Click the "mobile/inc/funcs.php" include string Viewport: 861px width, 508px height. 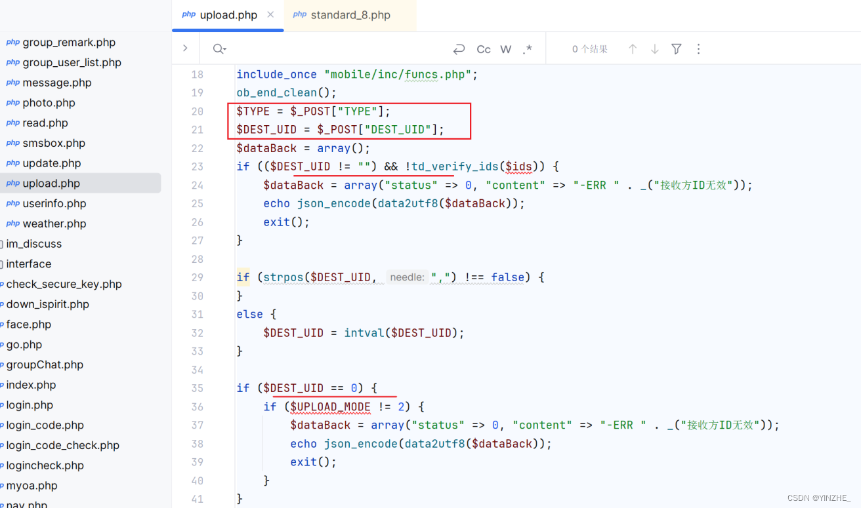coord(398,75)
